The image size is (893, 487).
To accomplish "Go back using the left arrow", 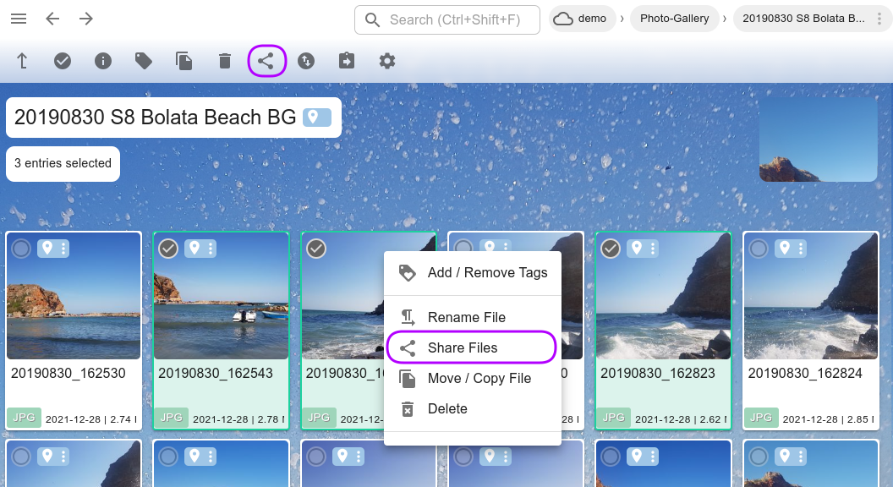I will pyautogui.click(x=52, y=19).
